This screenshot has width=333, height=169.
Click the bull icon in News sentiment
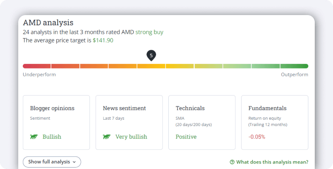pos(107,137)
